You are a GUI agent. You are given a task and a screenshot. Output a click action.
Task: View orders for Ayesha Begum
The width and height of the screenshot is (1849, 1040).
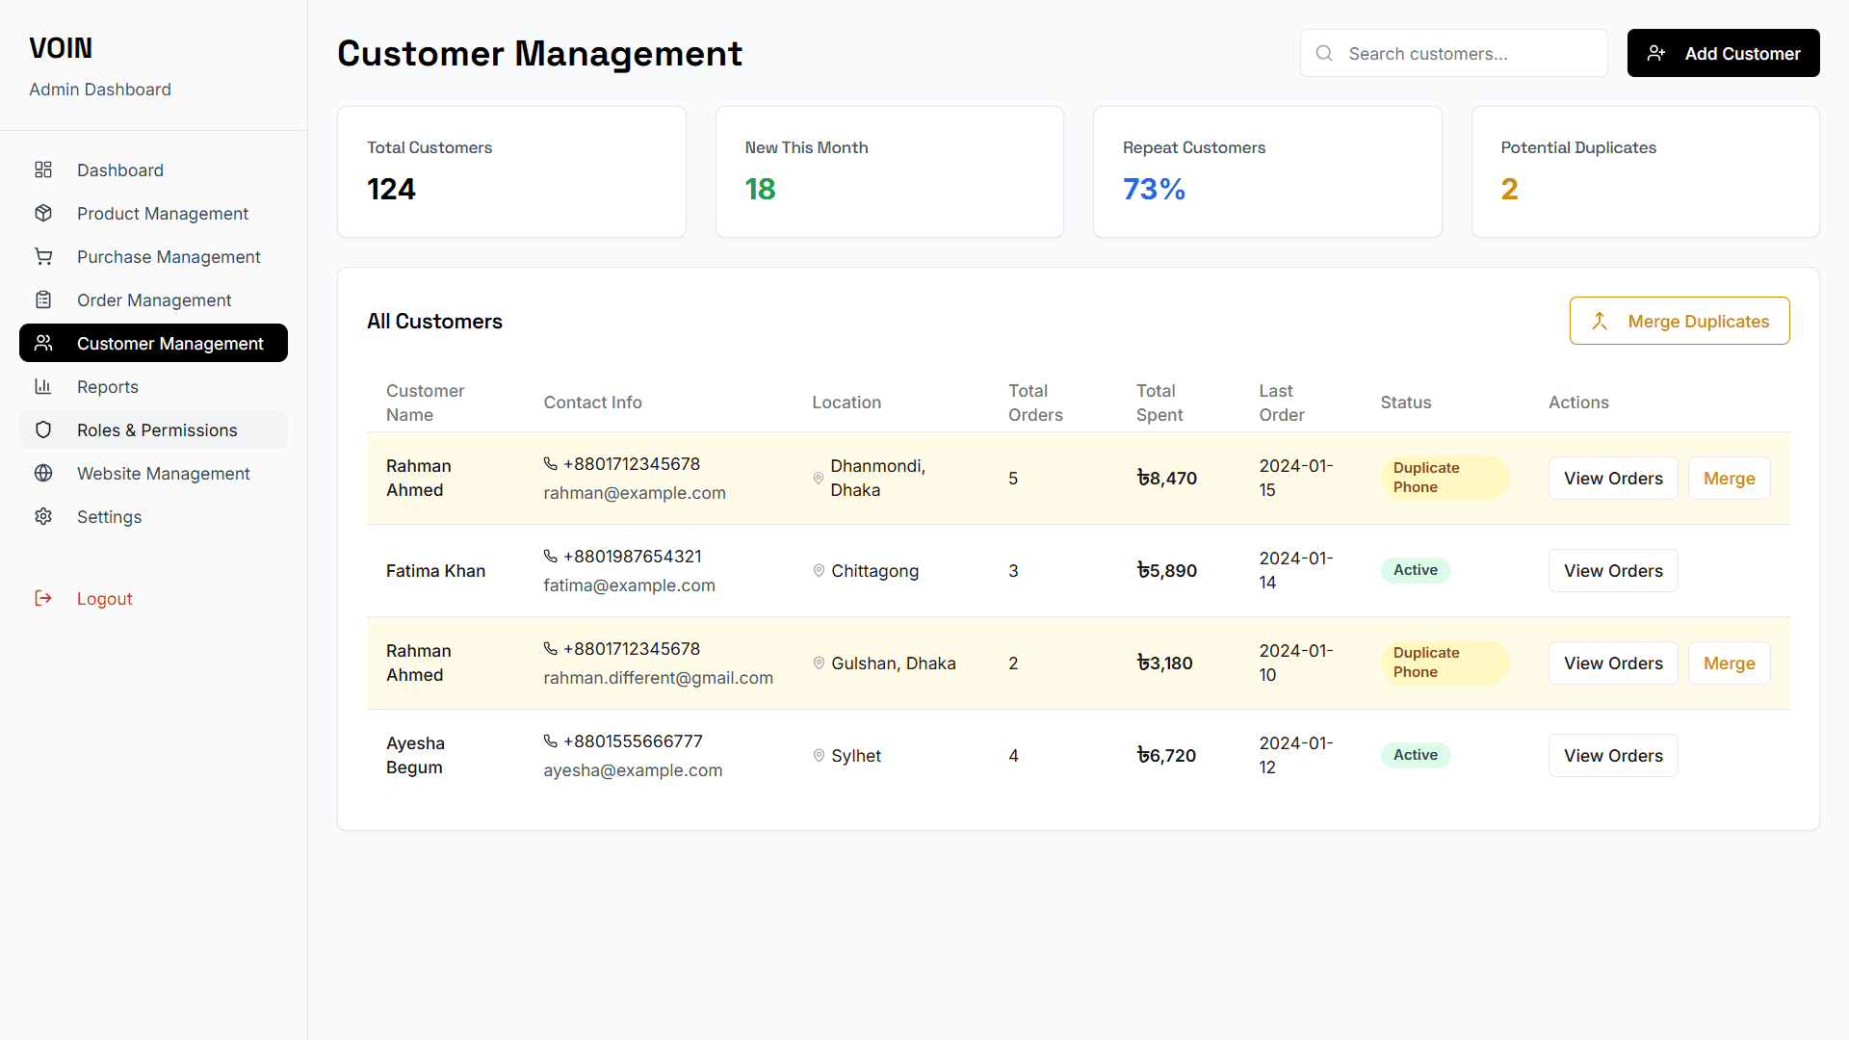point(1613,756)
